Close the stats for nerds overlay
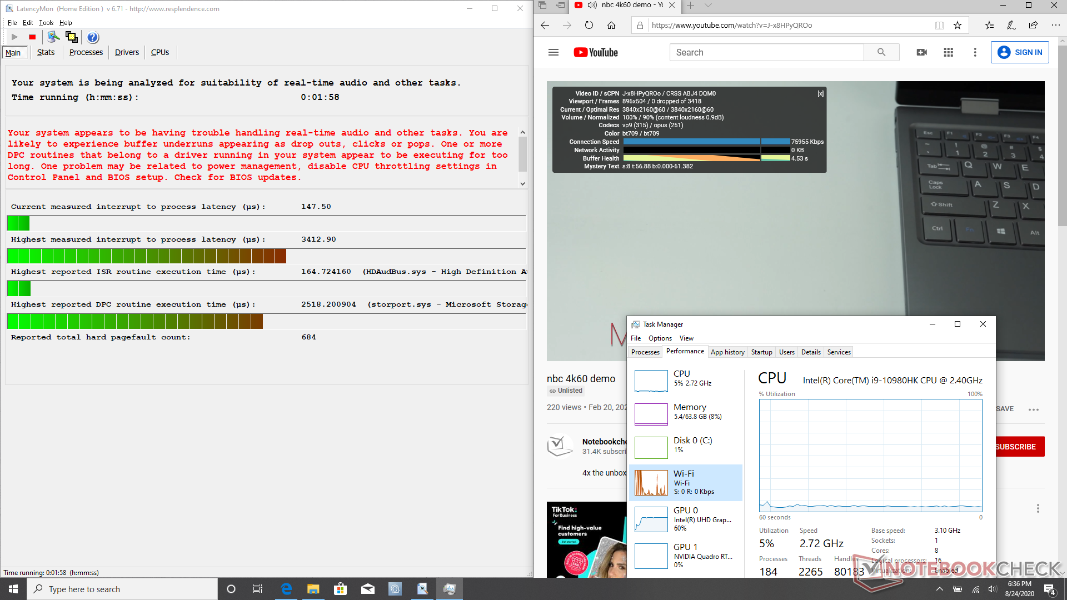The height and width of the screenshot is (600, 1067). pos(820,93)
